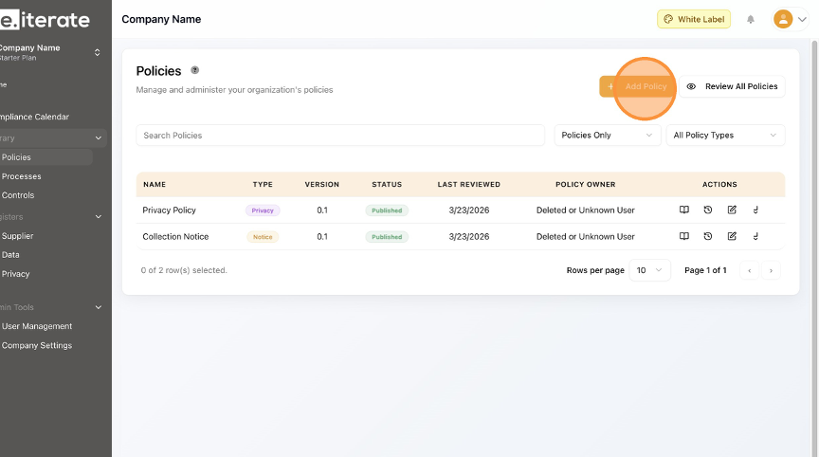
Task: View version history of Collection Notice
Action: click(708, 237)
